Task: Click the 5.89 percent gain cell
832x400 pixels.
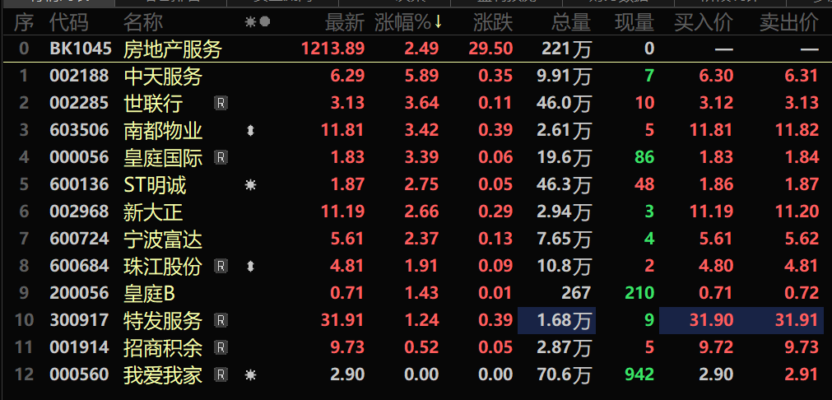Action: click(422, 77)
